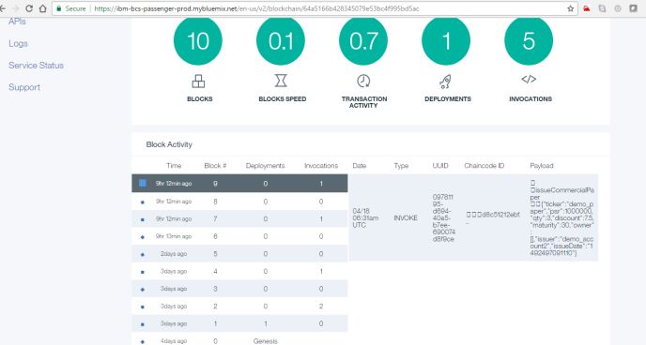646x345 pixels.
Task: Click the rocket Deployments icon
Action: click(x=445, y=82)
